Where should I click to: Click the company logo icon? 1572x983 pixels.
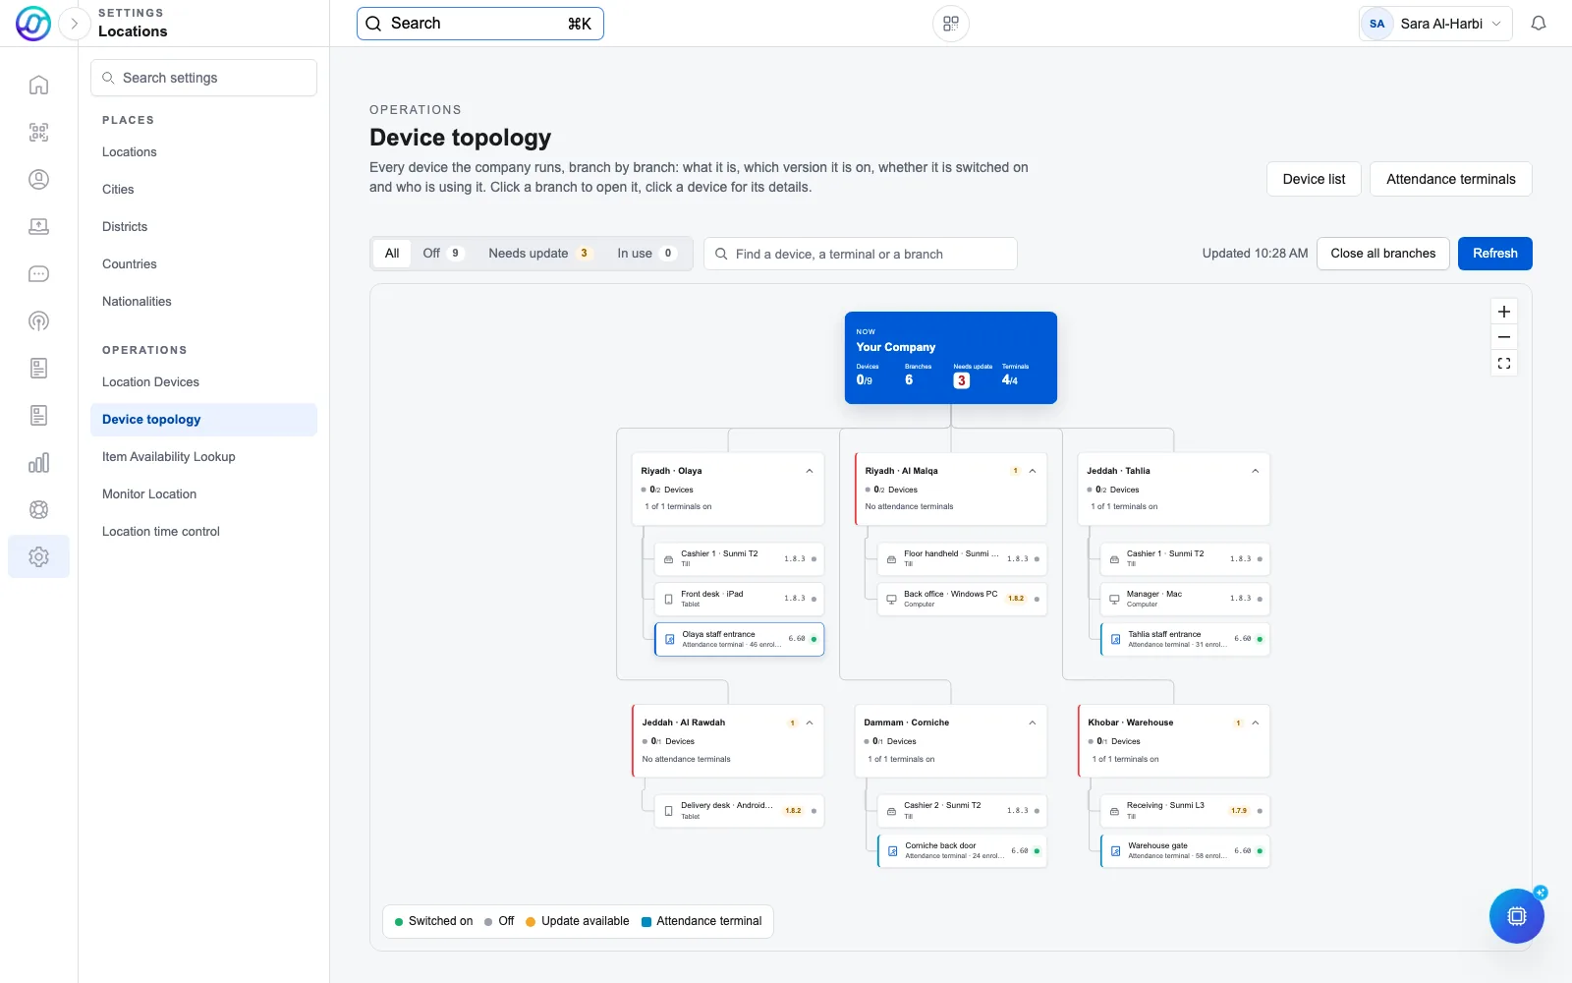(33, 24)
